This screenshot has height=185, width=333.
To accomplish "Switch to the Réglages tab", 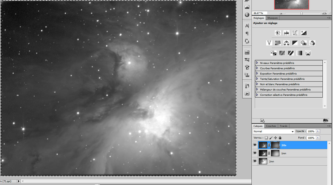I will point(259,18).
